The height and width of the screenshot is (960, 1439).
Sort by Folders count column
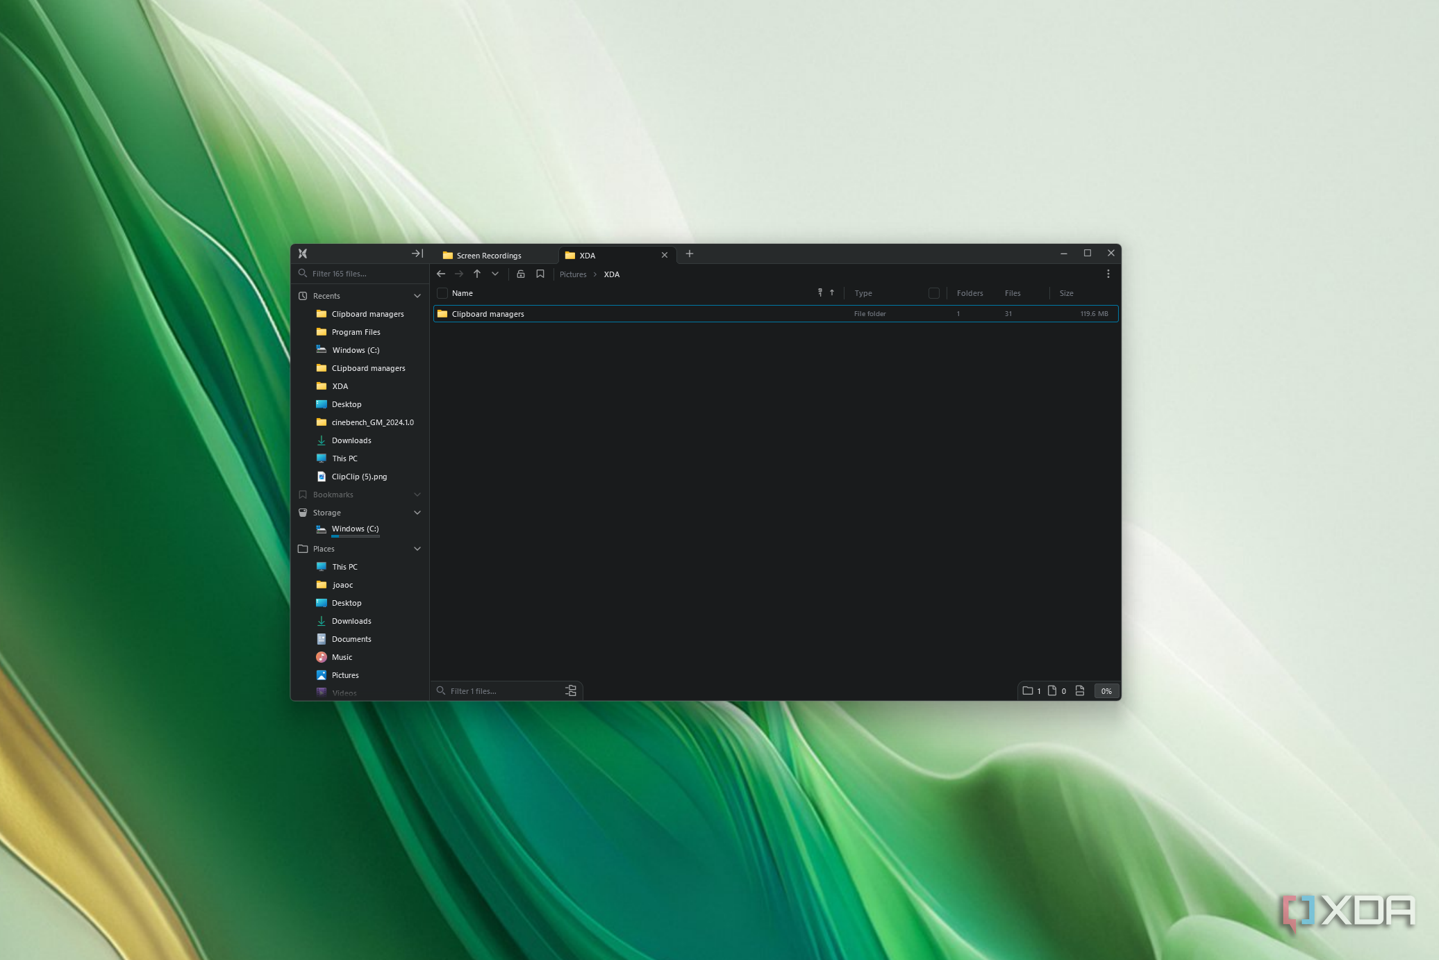970,293
